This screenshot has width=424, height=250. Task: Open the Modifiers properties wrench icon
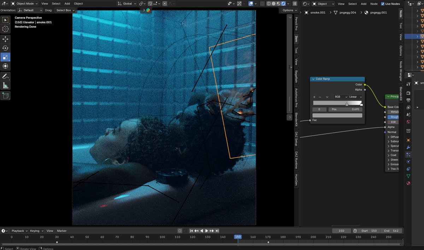click(408, 148)
